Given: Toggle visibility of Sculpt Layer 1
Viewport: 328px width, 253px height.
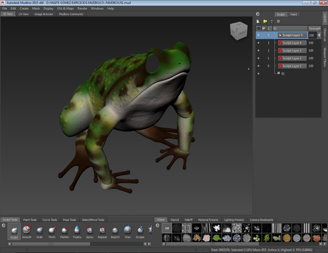Looking at the screenshot, I should pyautogui.click(x=258, y=66).
